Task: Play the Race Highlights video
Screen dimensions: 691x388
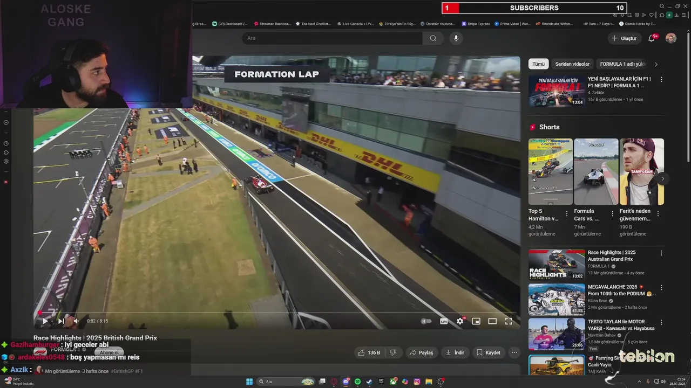Action: tap(45, 321)
